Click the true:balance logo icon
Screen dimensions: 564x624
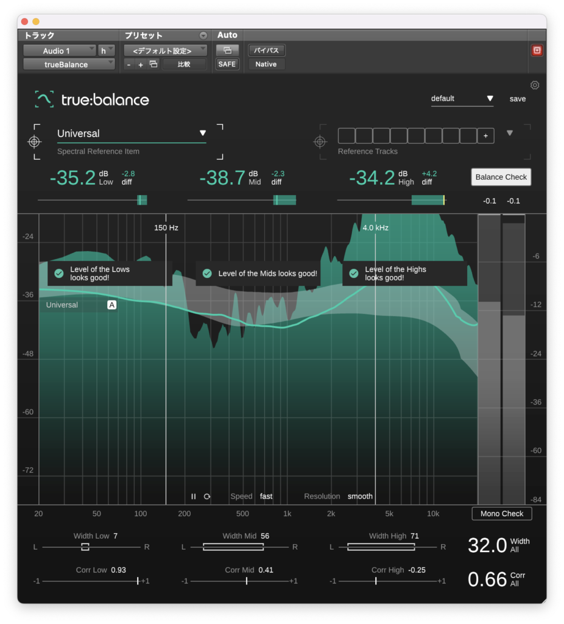coord(44,99)
